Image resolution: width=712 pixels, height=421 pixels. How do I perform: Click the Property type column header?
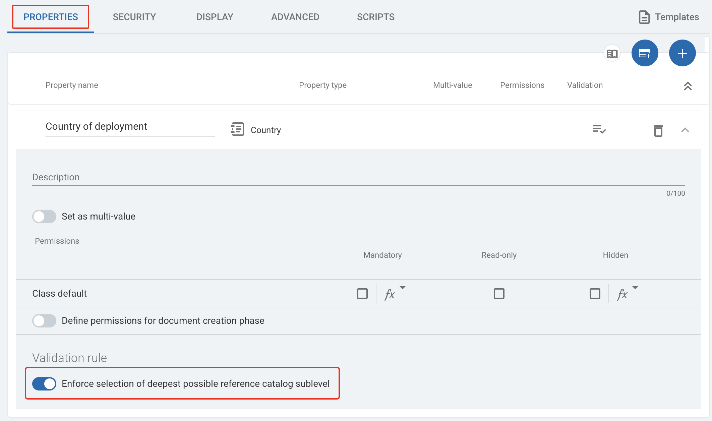pyautogui.click(x=323, y=85)
